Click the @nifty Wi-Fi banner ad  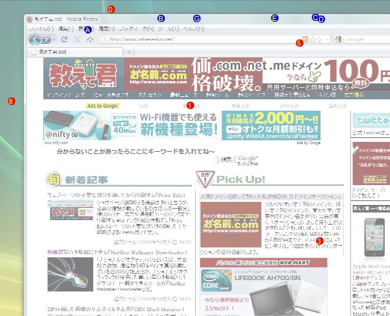[x=131, y=125]
